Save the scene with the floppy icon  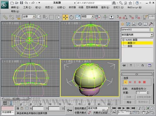[22, 3]
